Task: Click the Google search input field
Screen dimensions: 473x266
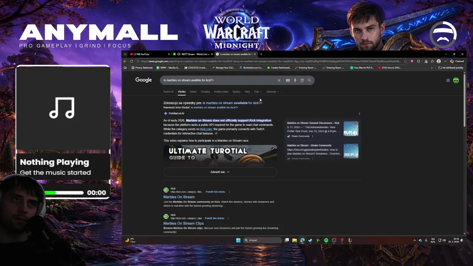Action: click(x=220, y=80)
